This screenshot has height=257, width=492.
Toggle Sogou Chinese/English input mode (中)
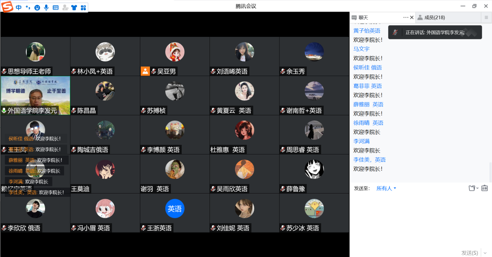[x=18, y=7]
